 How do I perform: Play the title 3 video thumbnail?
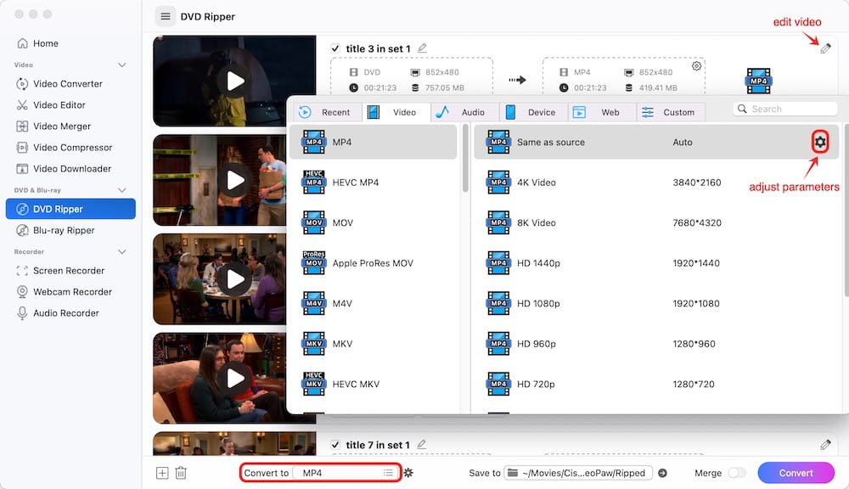tap(234, 81)
